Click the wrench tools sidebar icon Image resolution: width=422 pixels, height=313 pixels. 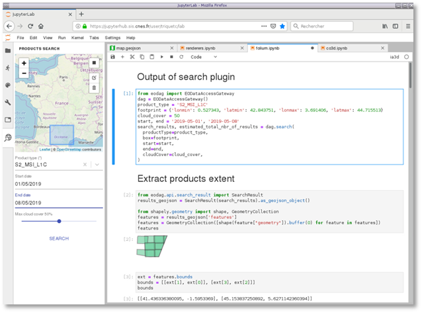coord(7,103)
